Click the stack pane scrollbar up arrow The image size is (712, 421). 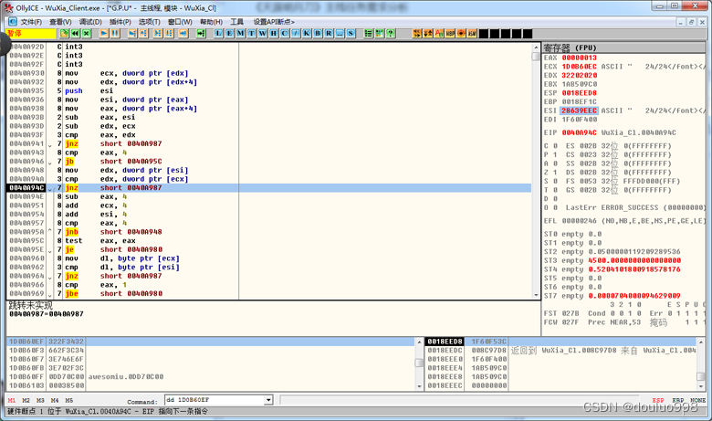click(x=701, y=342)
